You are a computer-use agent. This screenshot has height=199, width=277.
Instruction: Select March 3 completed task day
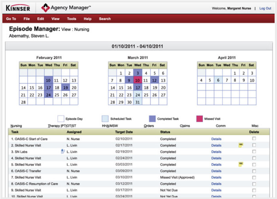click(x=138, y=73)
